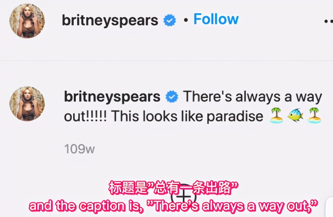
Task: Open the profile picture in the post header
Action: click(27, 21)
